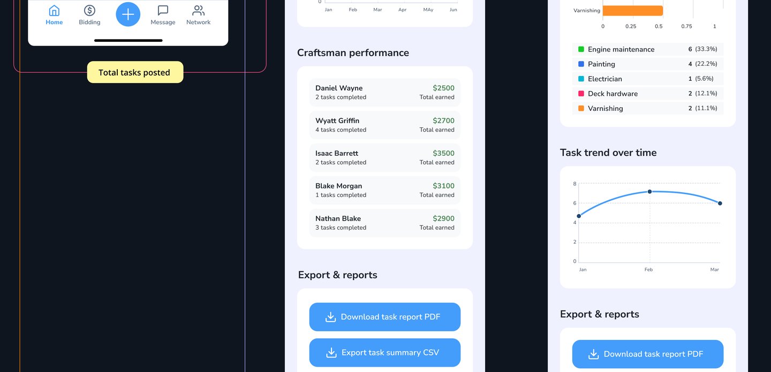The width and height of the screenshot is (771, 372).
Task: Select the Network people icon
Action: 198,11
